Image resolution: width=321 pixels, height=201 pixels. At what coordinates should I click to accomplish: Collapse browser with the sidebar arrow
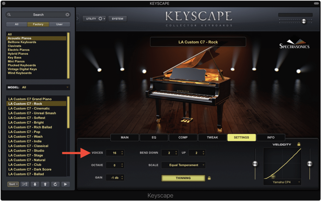(78, 18)
